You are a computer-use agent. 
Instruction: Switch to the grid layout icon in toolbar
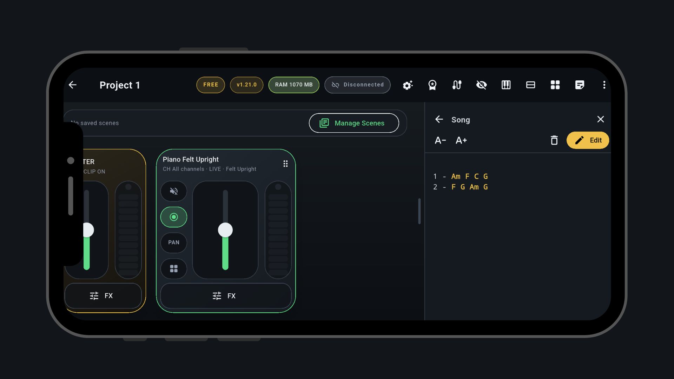(555, 85)
